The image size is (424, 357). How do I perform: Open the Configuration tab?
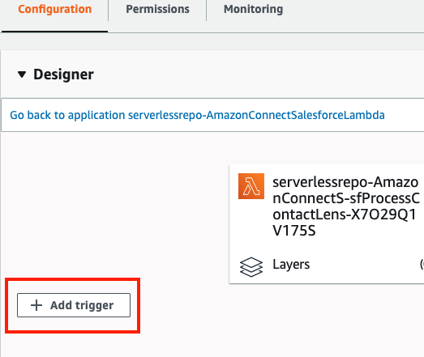pos(54,9)
